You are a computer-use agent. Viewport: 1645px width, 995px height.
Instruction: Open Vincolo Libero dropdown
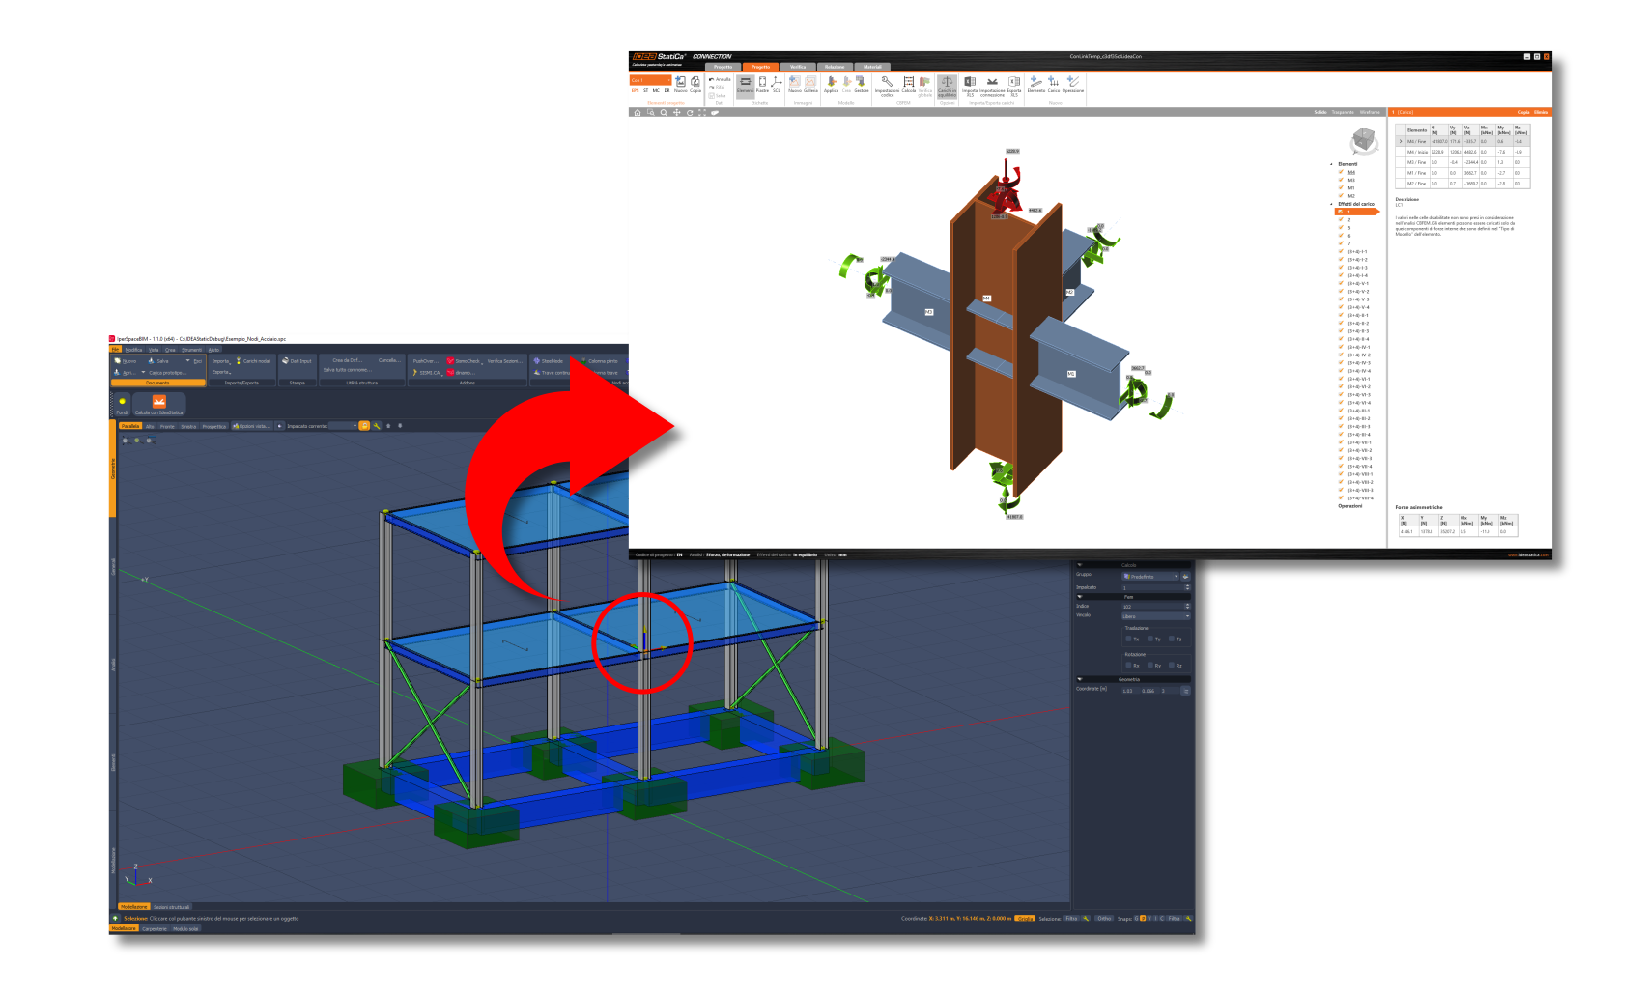point(1155,616)
